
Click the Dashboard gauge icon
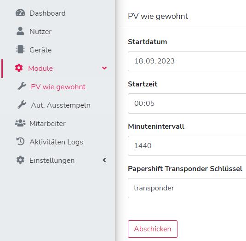pyautogui.click(x=20, y=13)
